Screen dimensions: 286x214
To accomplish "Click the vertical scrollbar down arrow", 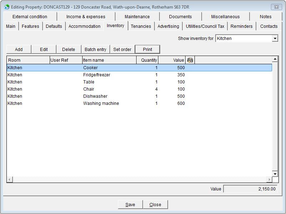I will pos(275,174).
